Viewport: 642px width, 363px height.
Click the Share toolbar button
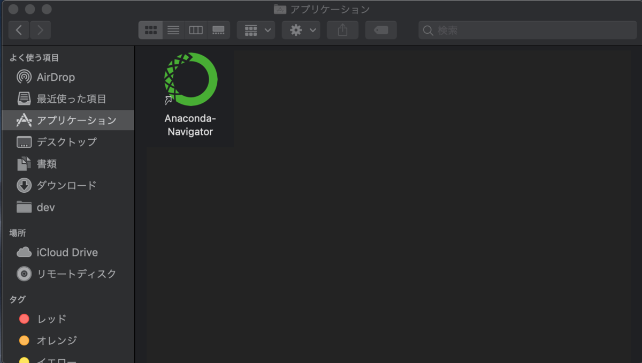pyautogui.click(x=342, y=30)
